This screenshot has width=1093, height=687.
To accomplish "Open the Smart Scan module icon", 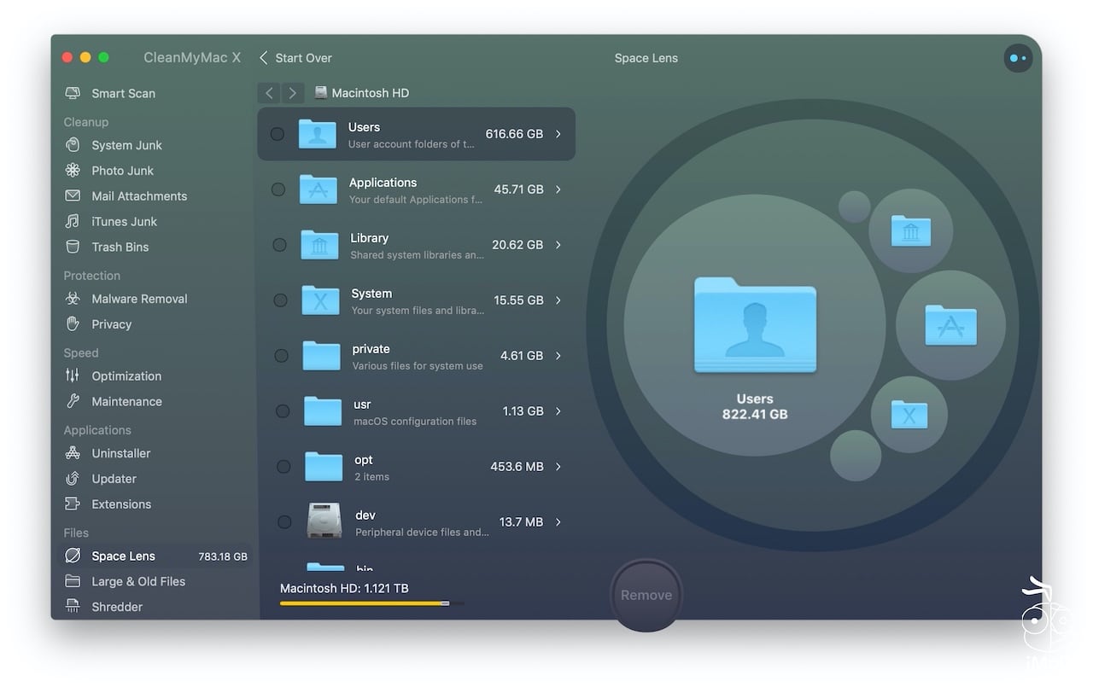I will point(73,93).
